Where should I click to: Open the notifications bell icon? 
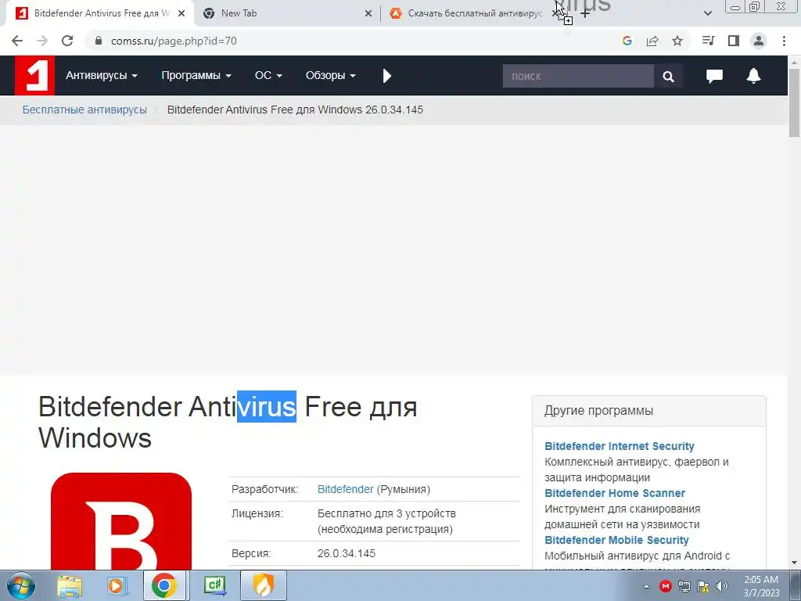(753, 76)
